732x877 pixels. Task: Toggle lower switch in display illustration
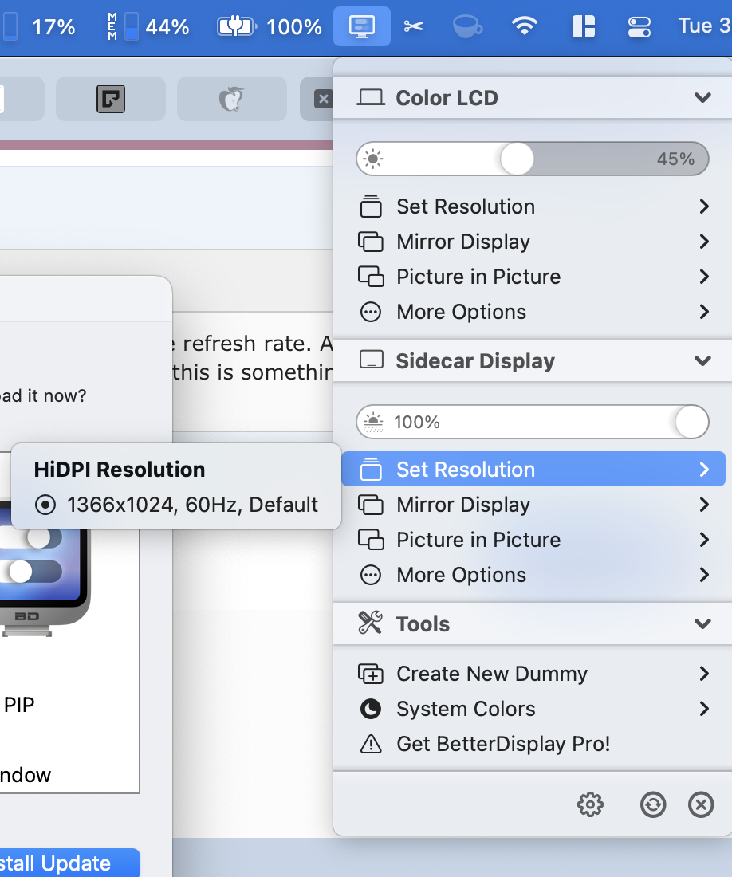coord(31,571)
